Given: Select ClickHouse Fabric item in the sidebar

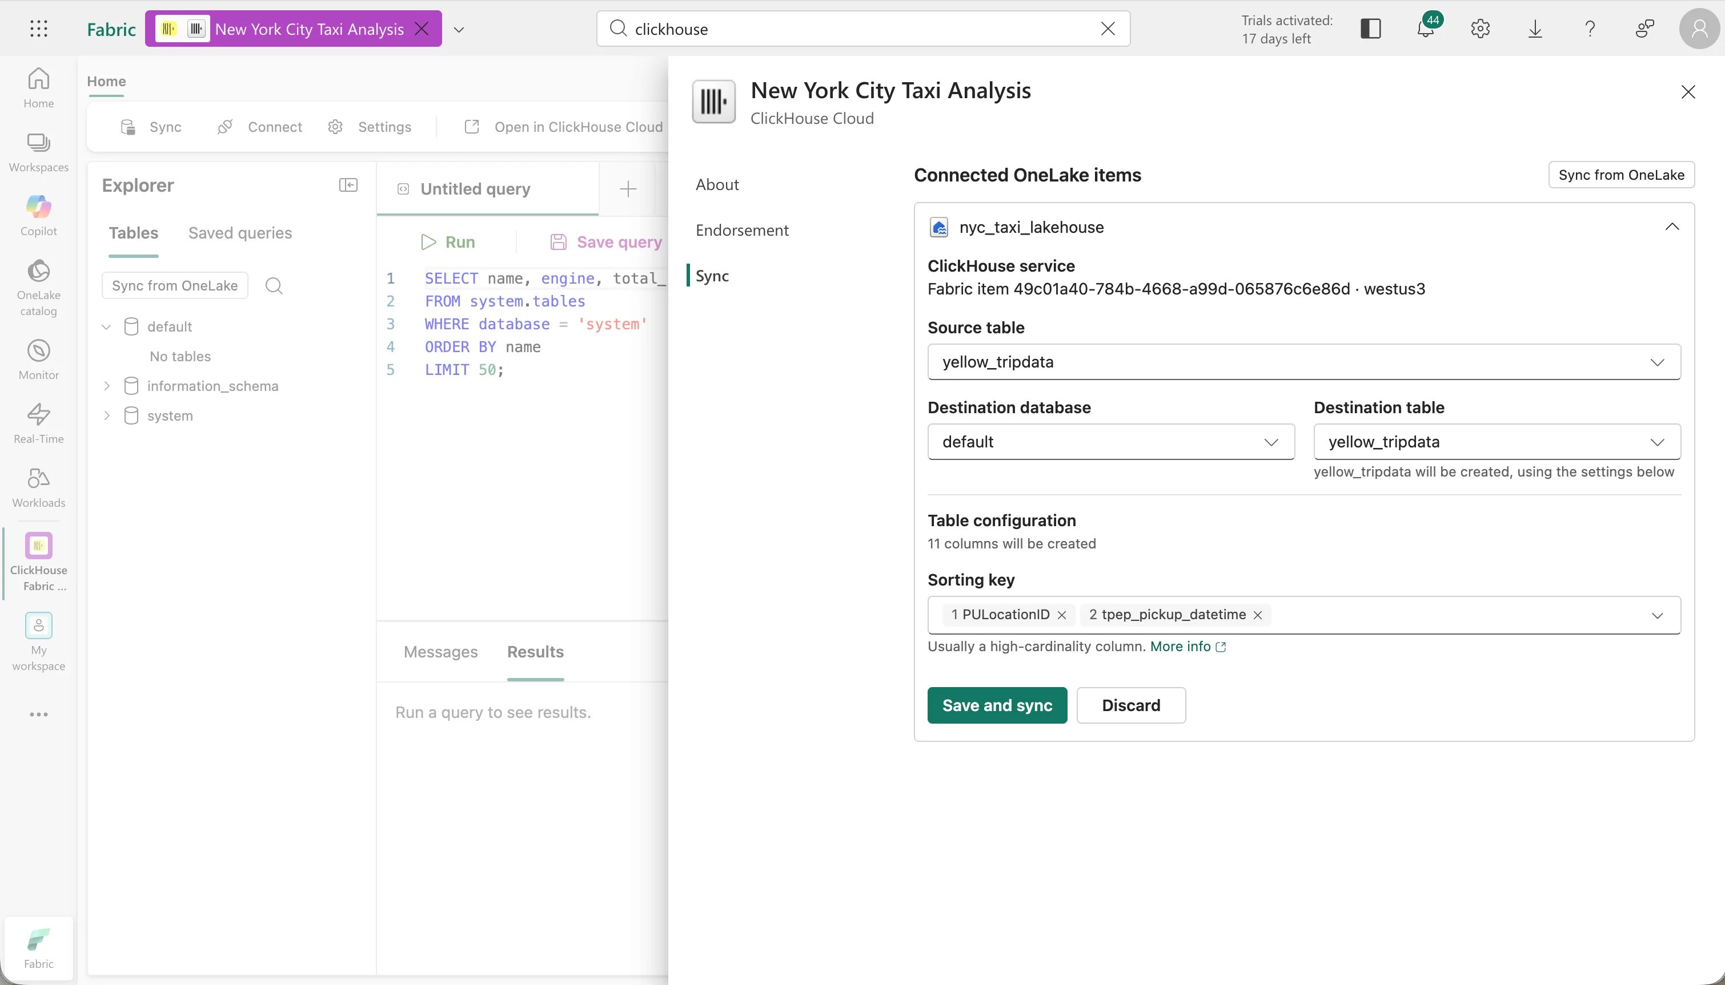Looking at the screenshot, I should pyautogui.click(x=39, y=562).
